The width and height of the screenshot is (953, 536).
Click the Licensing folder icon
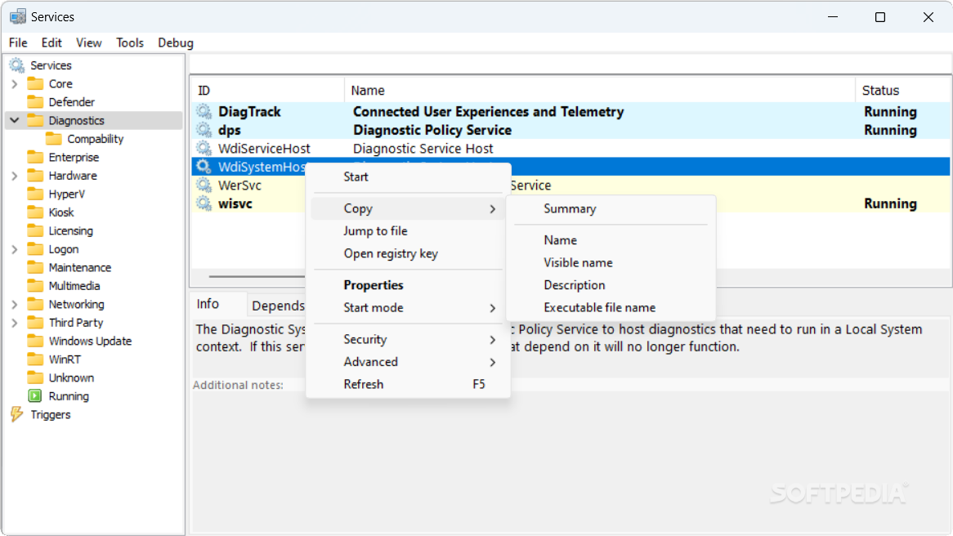[x=36, y=230]
